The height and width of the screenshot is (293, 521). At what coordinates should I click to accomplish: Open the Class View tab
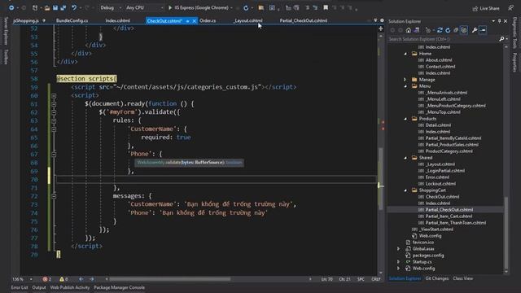462,278
